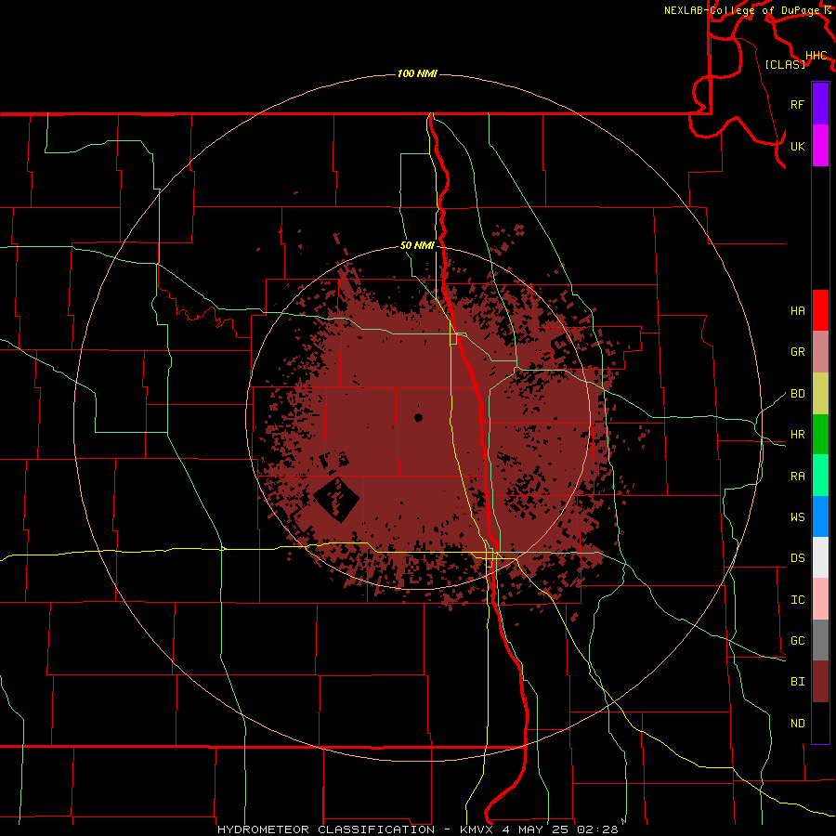The image size is (836, 836).
Task: Click the WS blue legend swatch
Action: (x=820, y=516)
